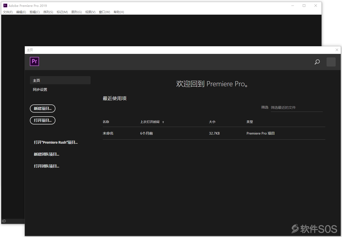This screenshot has width=342, height=237.
Task: Click the 6个月前 cell
Action: [147, 133]
